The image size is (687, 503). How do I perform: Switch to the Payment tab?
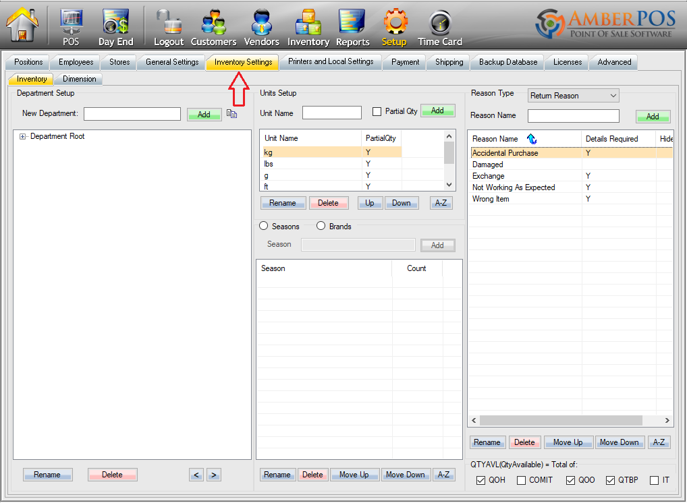(x=406, y=62)
